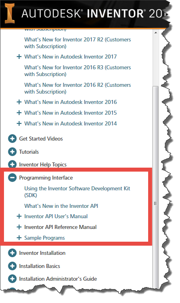
Task: Expand Installation Basics circle plus icon
Action: tap(12, 266)
